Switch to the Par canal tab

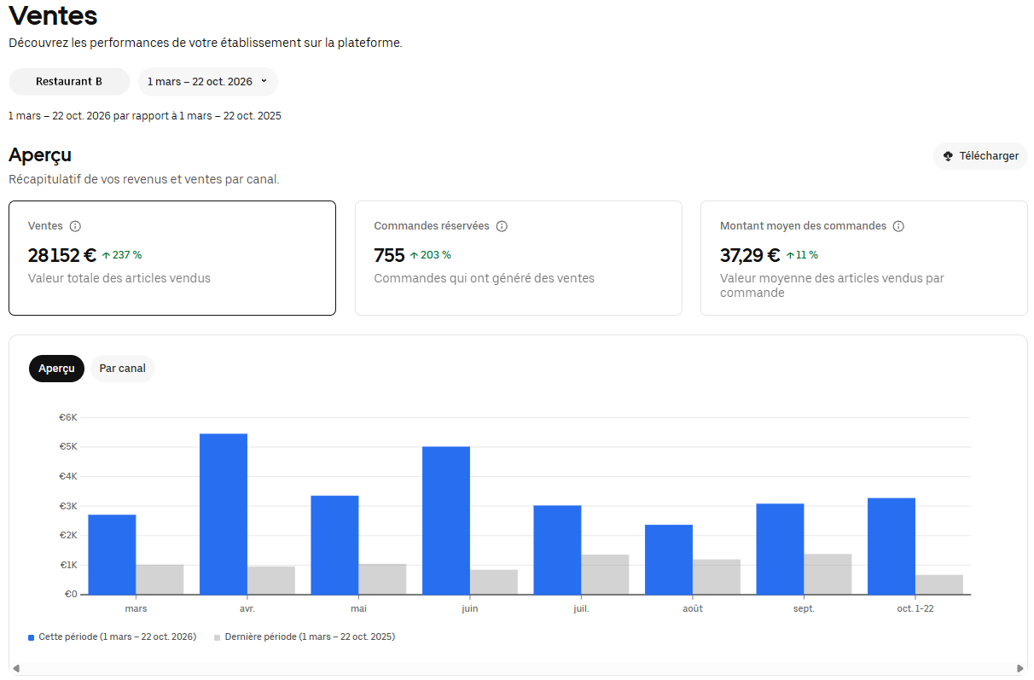click(x=123, y=369)
